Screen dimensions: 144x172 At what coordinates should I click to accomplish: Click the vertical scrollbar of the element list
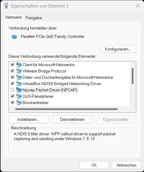pyautogui.click(x=133, y=76)
